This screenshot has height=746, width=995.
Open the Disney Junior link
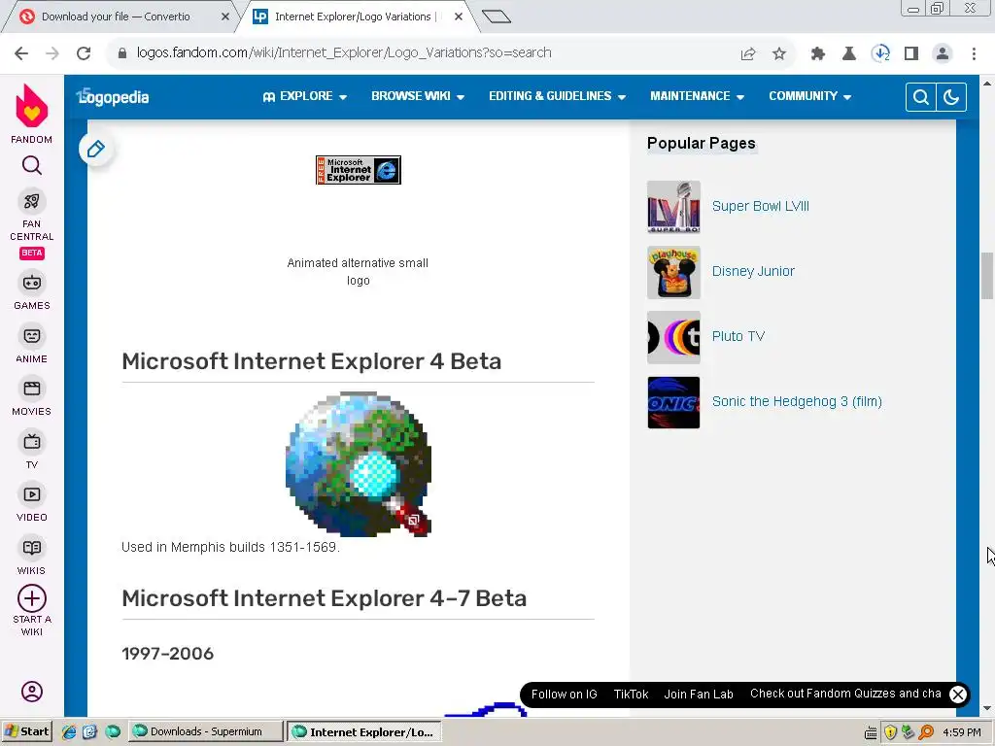pos(753,272)
